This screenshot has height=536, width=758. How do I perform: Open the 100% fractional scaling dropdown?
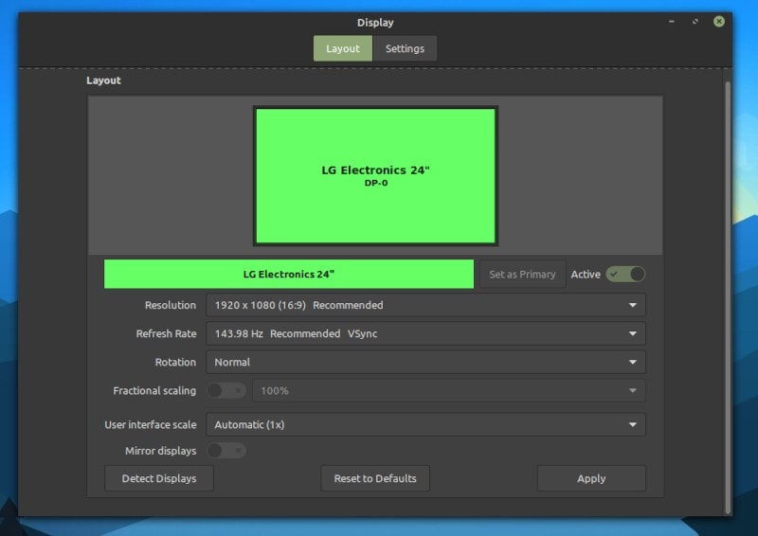click(x=448, y=390)
